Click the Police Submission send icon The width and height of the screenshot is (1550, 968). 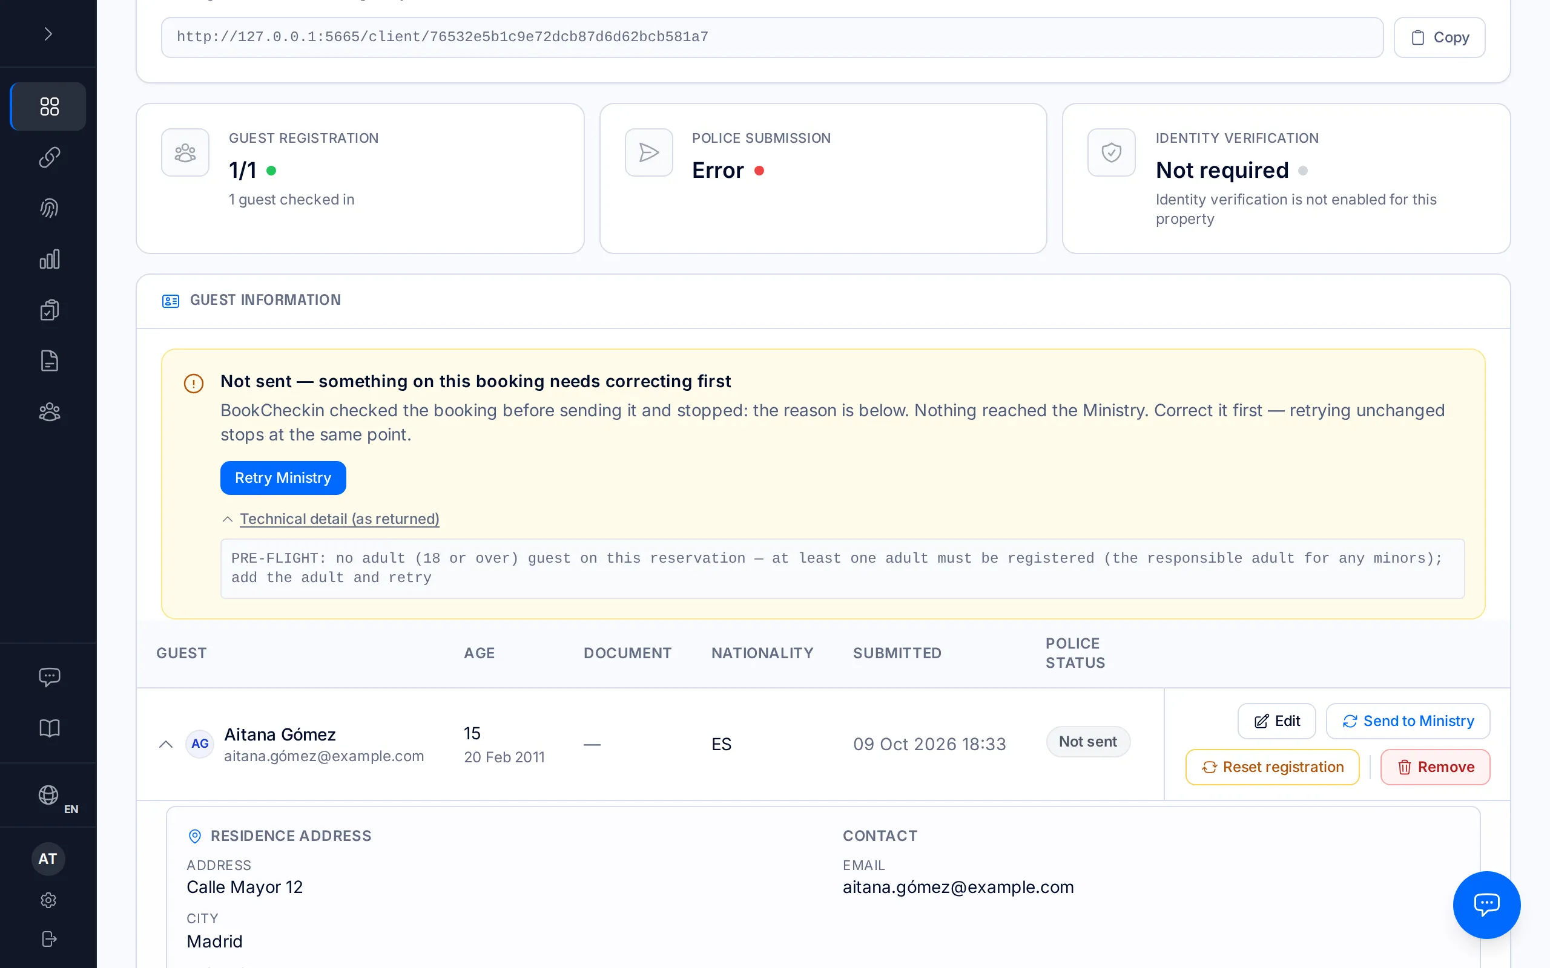[648, 152]
